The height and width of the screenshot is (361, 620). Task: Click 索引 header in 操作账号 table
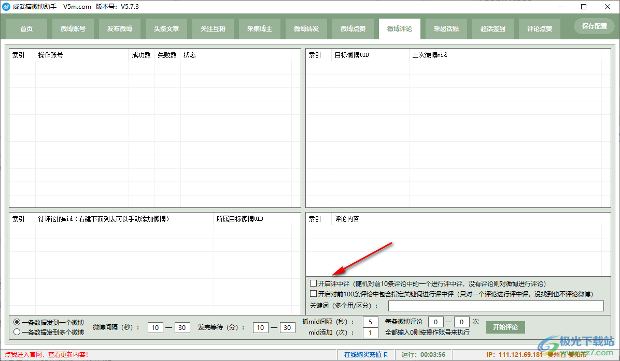click(22, 55)
